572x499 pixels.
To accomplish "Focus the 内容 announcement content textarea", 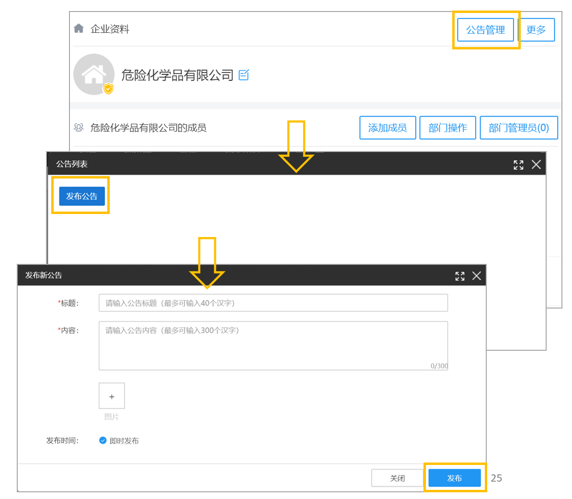I will pos(273,345).
